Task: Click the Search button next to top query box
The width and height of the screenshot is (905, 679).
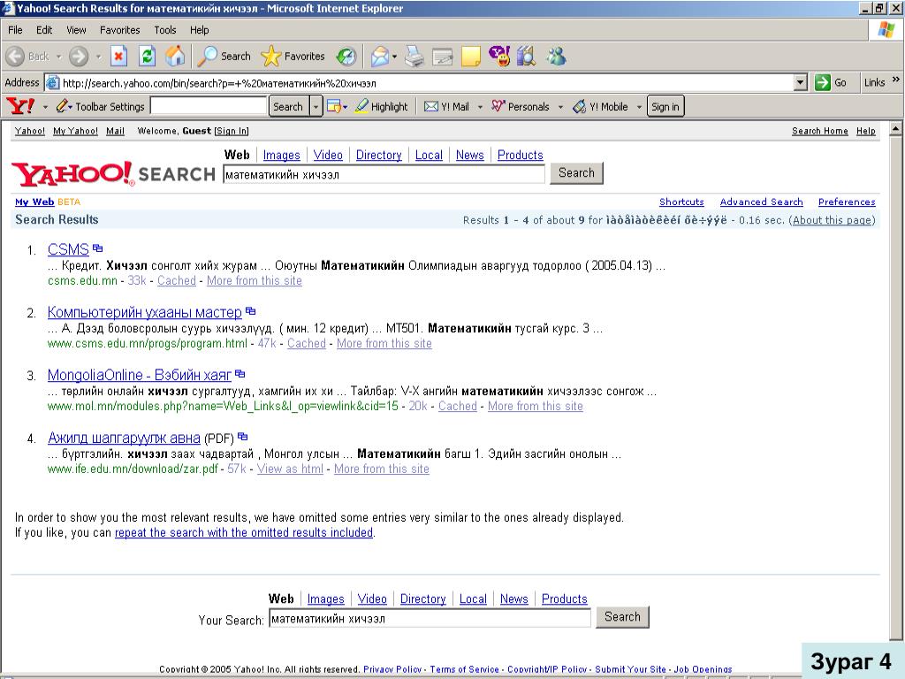Action: click(576, 172)
